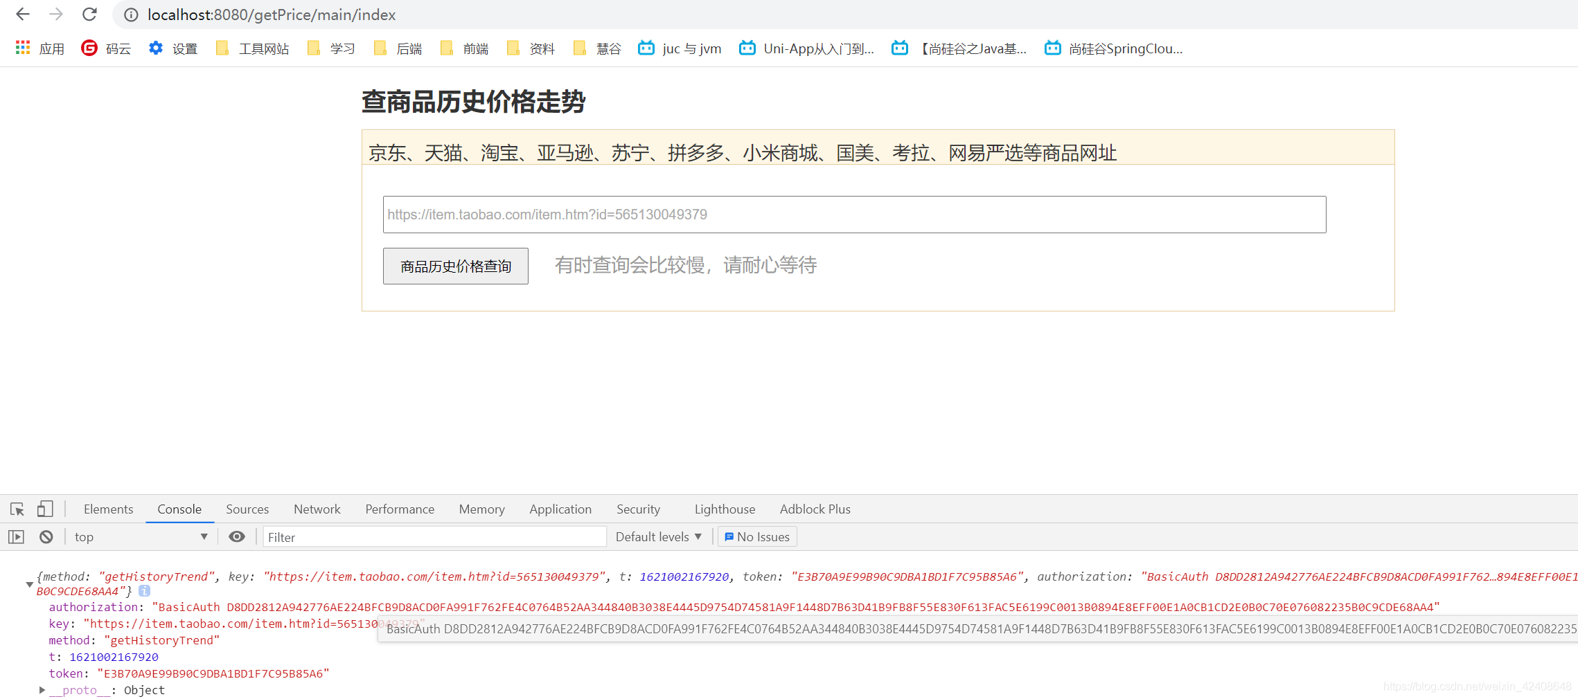Click the 查商品历史价格走势 heading
The image size is (1578, 699).
[474, 102]
